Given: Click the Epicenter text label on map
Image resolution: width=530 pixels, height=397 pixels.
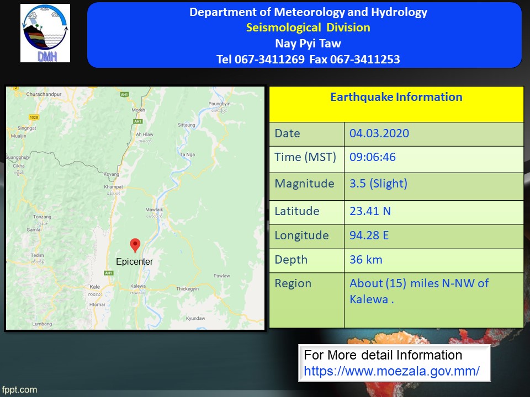Looking at the screenshot, I should coord(134,261).
